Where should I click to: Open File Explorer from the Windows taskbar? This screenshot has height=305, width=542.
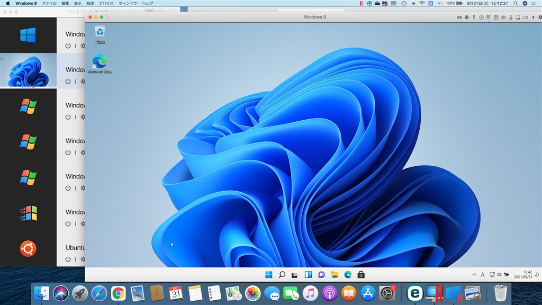pyautogui.click(x=335, y=275)
